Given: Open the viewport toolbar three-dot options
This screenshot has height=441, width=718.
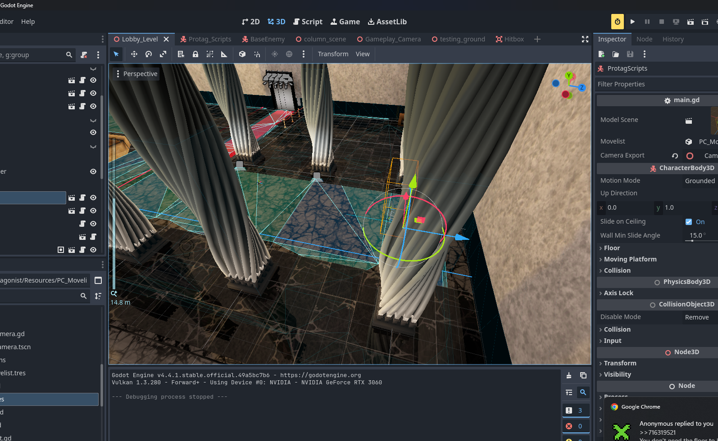Looking at the screenshot, I should (x=304, y=54).
